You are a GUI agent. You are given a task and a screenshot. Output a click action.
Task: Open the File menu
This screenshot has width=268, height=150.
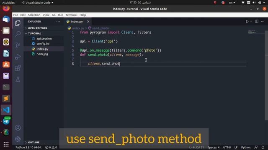click(15, 15)
